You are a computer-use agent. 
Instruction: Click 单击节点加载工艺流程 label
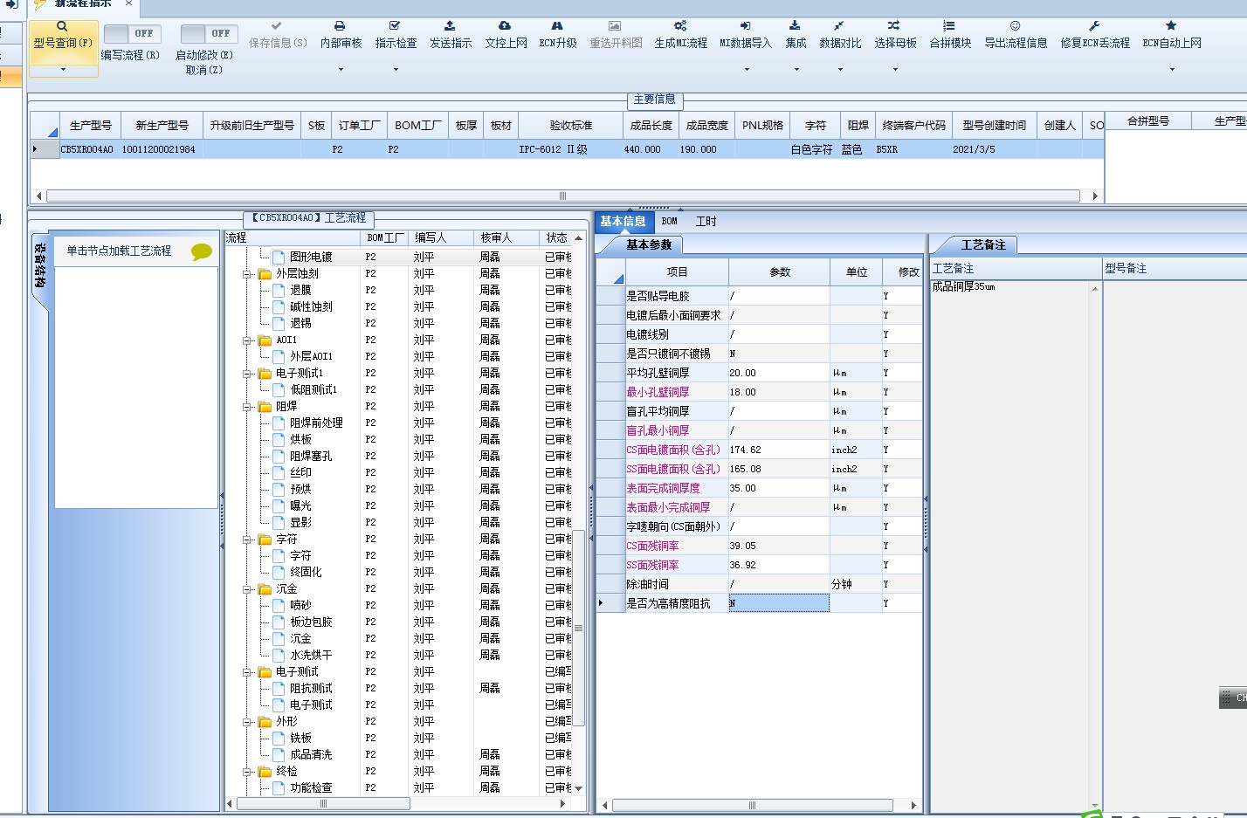click(119, 251)
